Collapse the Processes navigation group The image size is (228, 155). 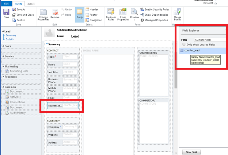pyautogui.click(x=3, y=77)
